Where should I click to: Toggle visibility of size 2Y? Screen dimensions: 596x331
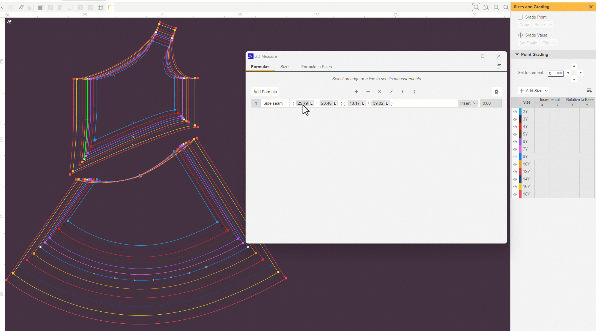(515, 112)
